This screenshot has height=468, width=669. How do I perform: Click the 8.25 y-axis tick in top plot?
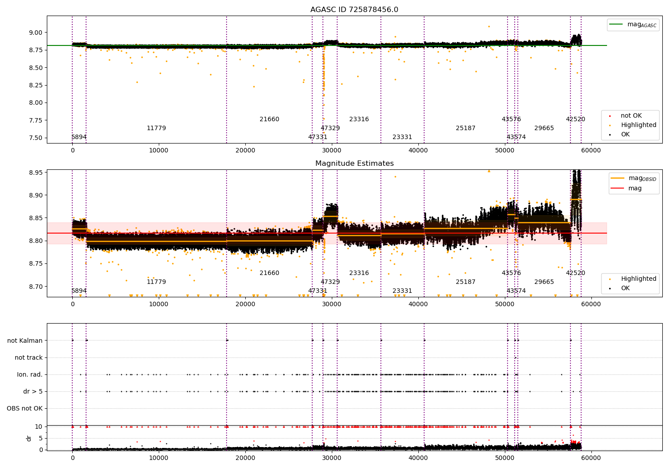point(35,85)
